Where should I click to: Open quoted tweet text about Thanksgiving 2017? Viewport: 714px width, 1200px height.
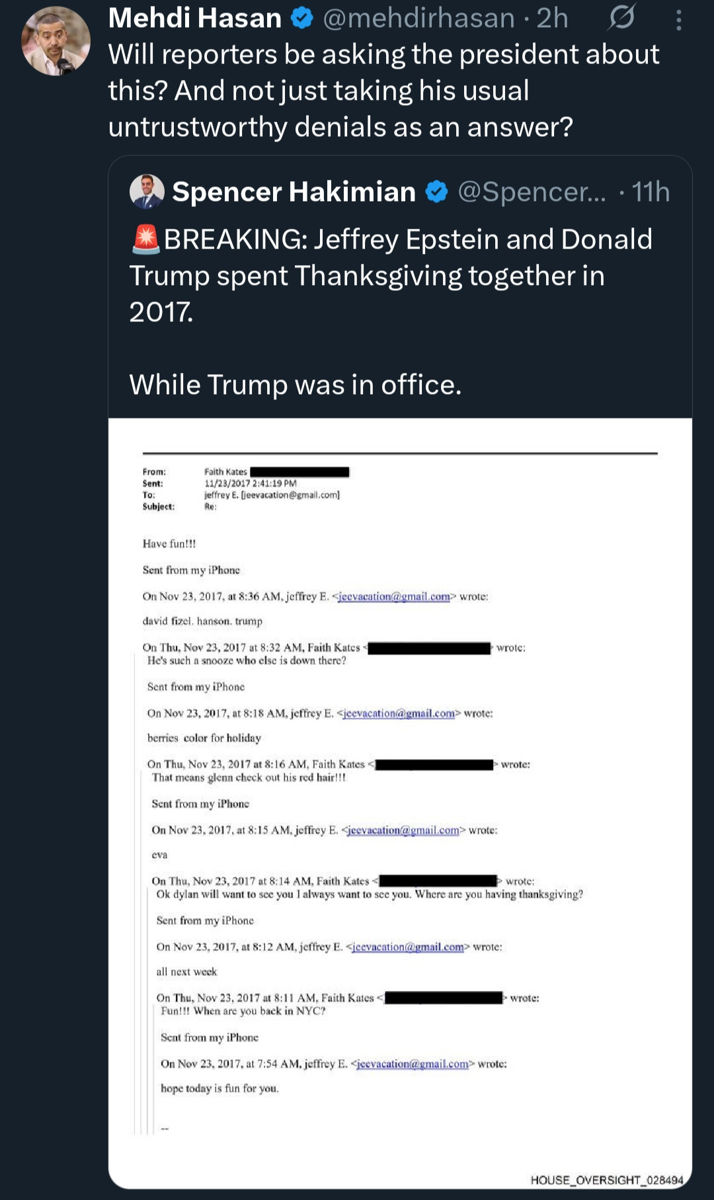point(390,275)
